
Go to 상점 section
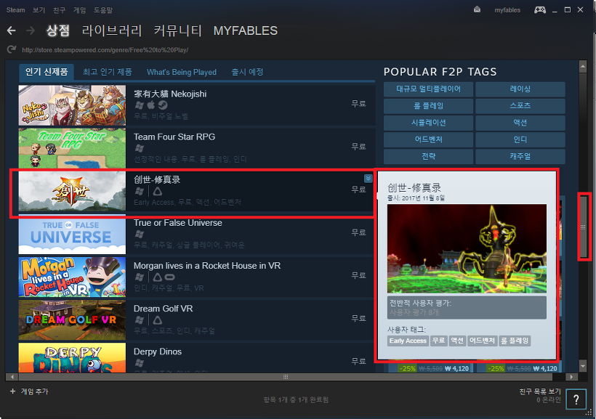[58, 30]
